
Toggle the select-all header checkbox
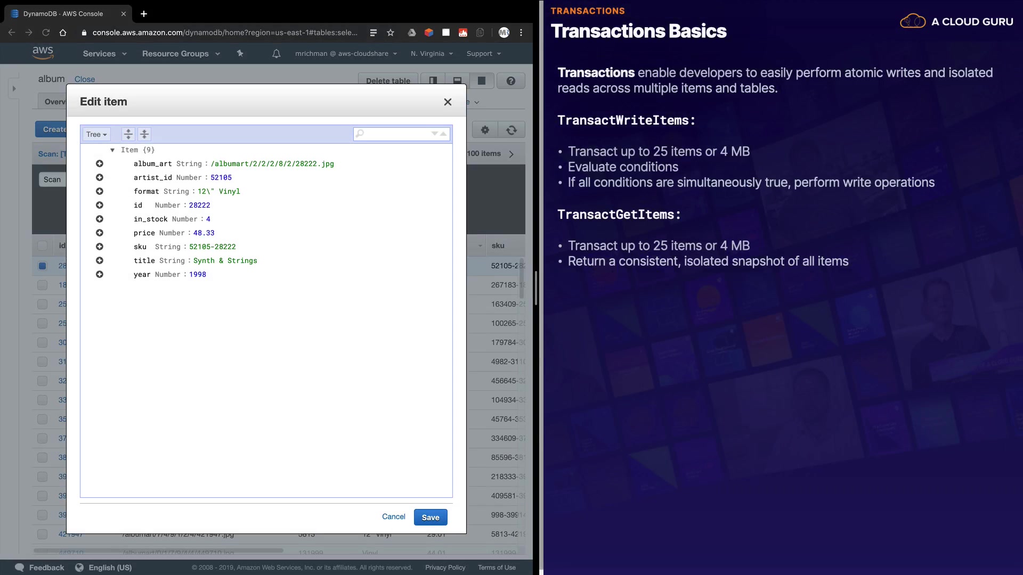pyautogui.click(x=43, y=245)
